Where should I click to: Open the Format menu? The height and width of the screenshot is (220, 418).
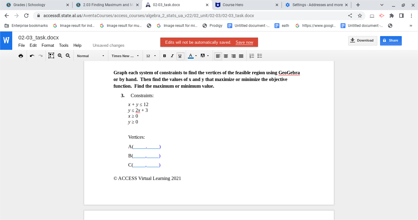coord(48,45)
